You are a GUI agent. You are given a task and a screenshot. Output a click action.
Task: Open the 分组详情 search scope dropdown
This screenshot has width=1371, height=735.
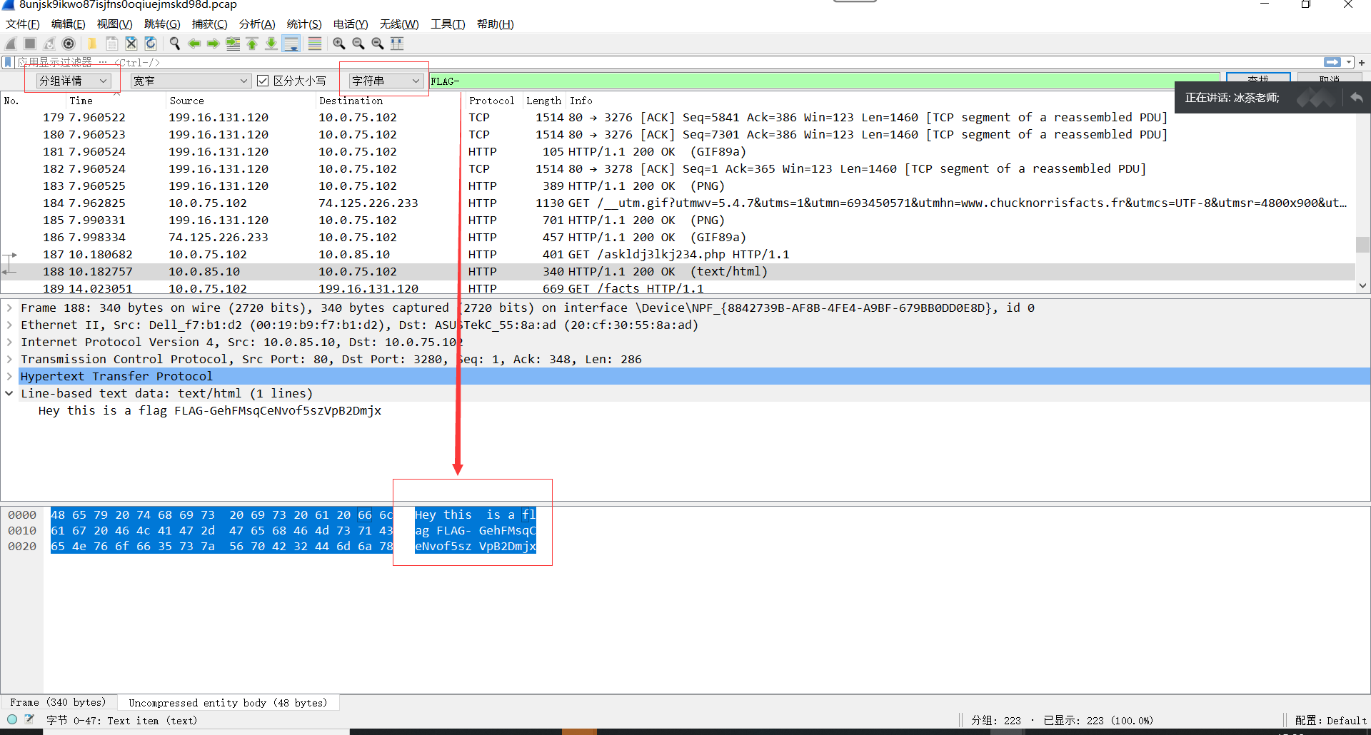(74, 81)
